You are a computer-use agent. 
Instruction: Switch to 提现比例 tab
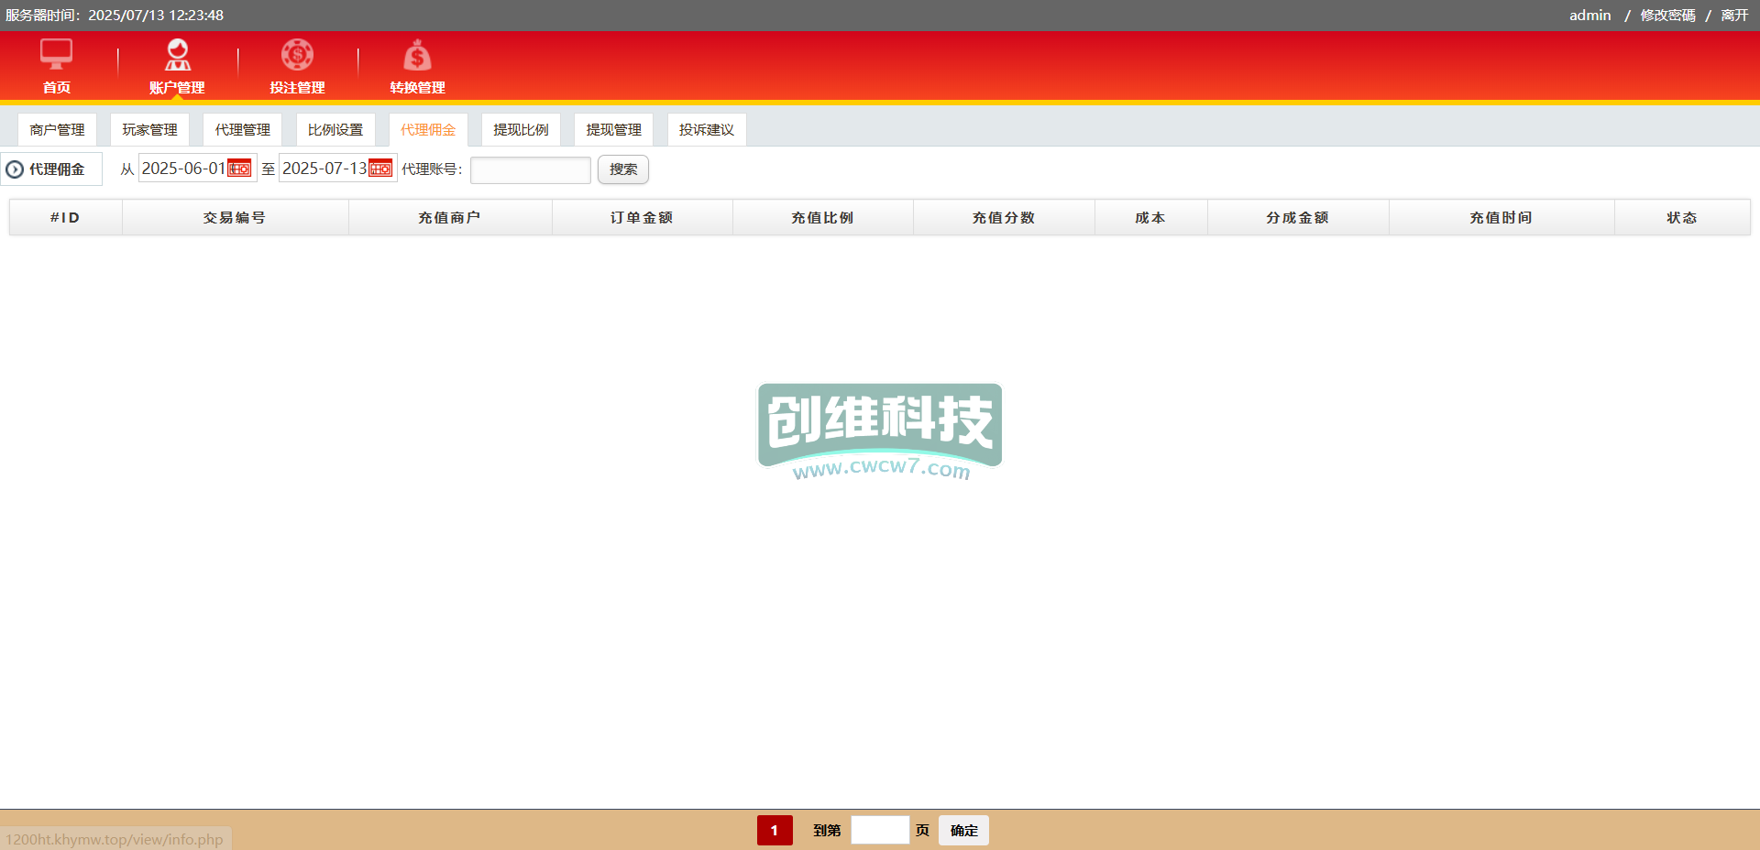pos(521,130)
